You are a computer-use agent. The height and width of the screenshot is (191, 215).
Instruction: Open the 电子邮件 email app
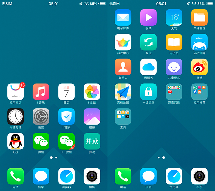123,17
